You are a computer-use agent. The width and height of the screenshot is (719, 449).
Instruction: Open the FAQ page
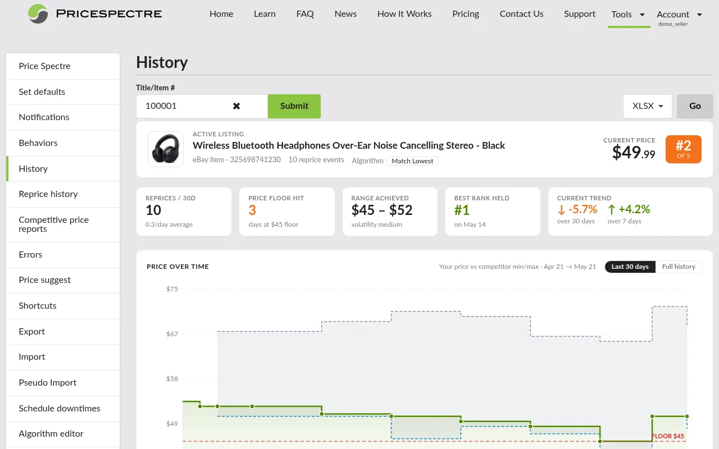tap(305, 14)
